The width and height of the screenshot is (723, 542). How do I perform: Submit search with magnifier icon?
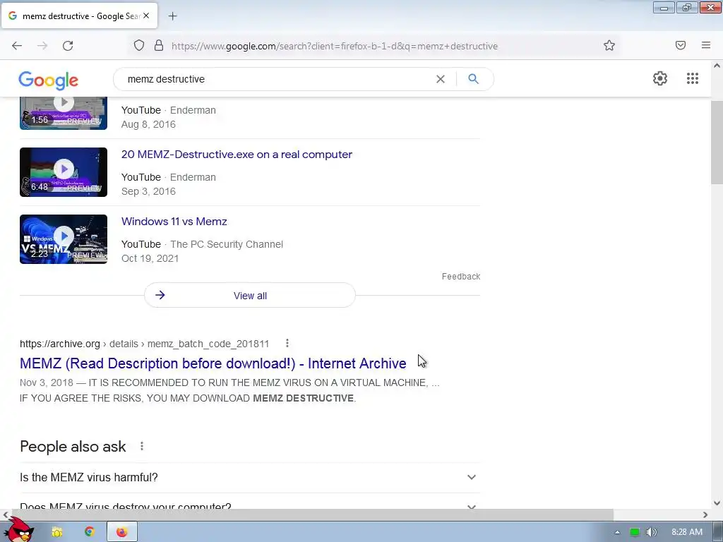coord(473,79)
